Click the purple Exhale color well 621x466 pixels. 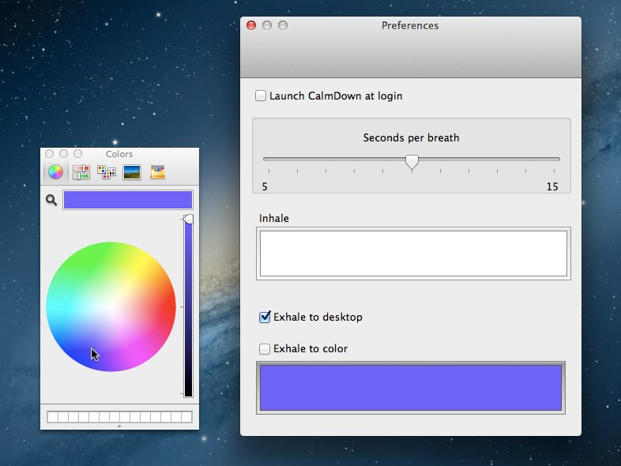click(x=411, y=388)
